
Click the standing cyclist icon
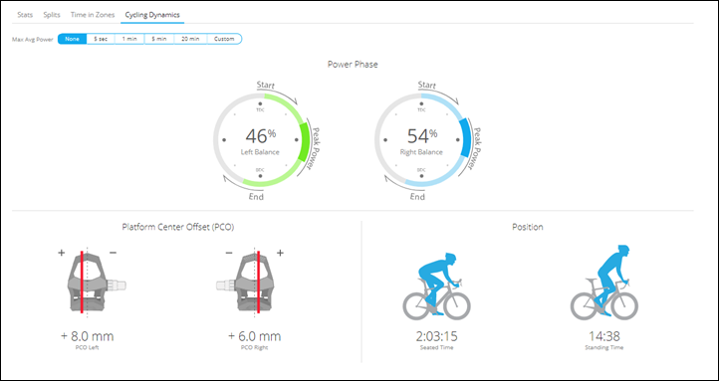coord(604,283)
